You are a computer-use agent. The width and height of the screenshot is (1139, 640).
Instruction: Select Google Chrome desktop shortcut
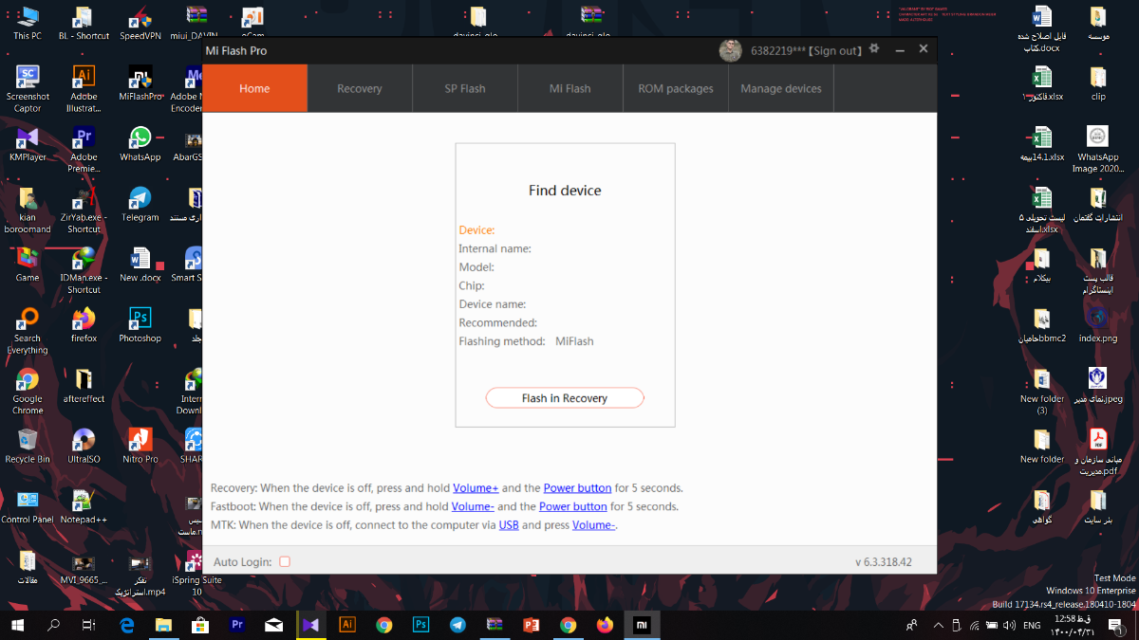coord(28,392)
